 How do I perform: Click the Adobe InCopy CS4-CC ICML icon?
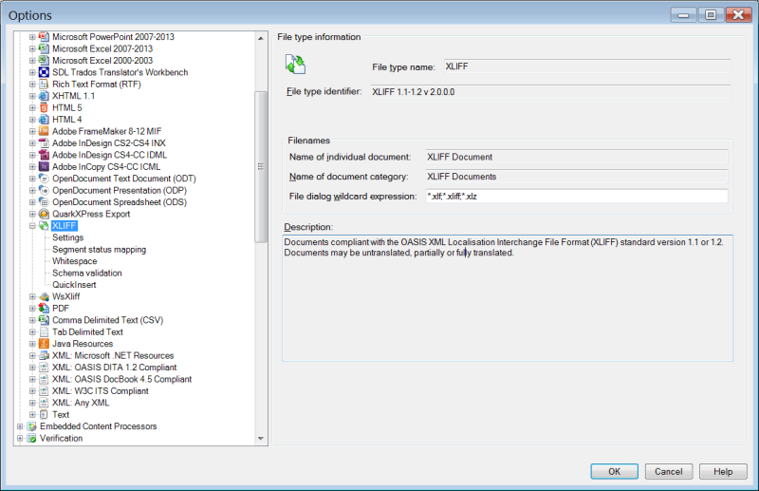(44, 166)
